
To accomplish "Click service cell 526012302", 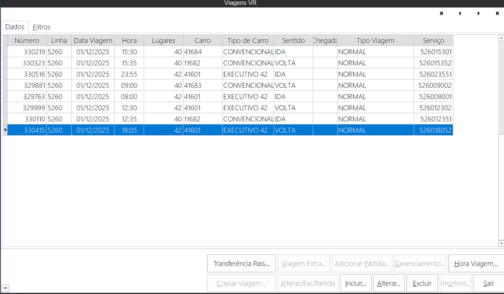I will point(433,108).
